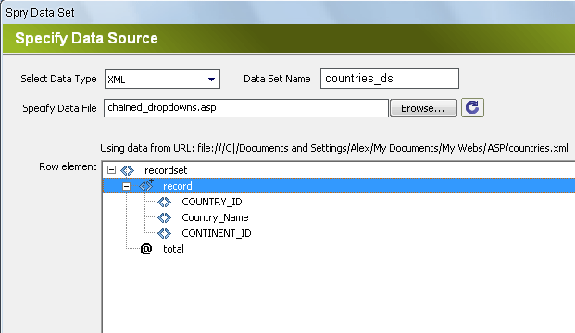Click the Row element label

pos(68,166)
